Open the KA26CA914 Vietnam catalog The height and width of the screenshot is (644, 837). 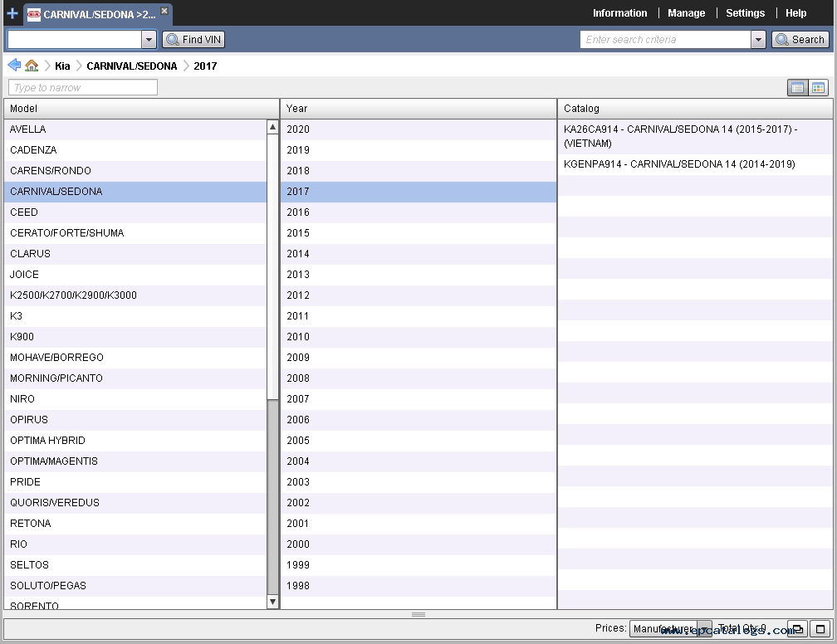click(x=696, y=137)
